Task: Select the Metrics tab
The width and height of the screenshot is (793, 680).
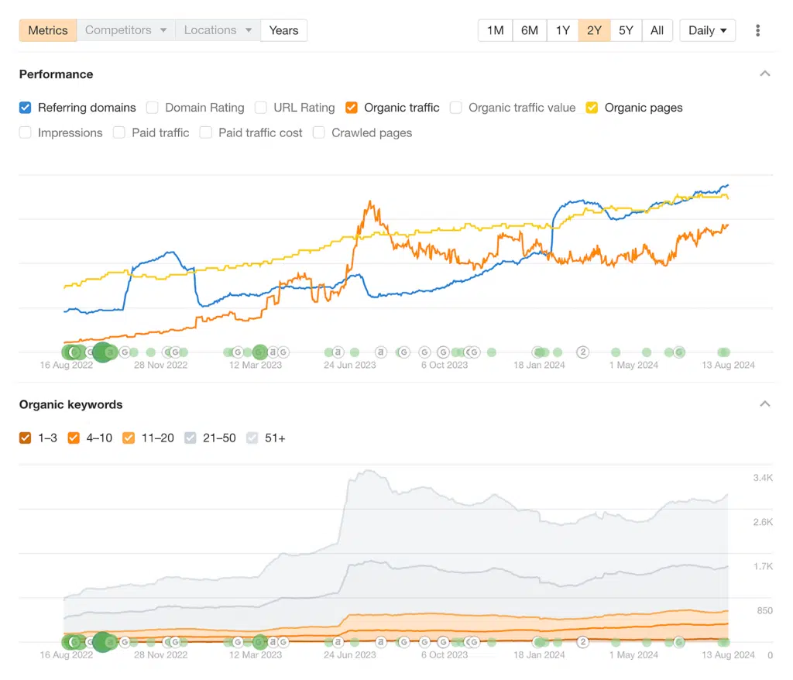Action: pyautogui.click(x=48, y=30)
